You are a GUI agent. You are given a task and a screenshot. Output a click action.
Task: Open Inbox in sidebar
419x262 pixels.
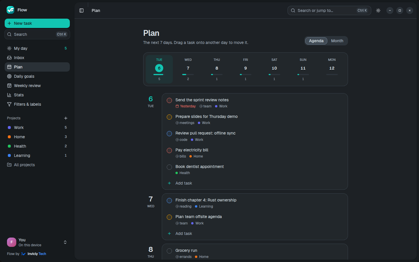coord(37,58)
